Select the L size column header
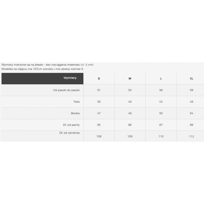Image resolution: width=204 pixels, height=204 pixels. click(161, 79)
